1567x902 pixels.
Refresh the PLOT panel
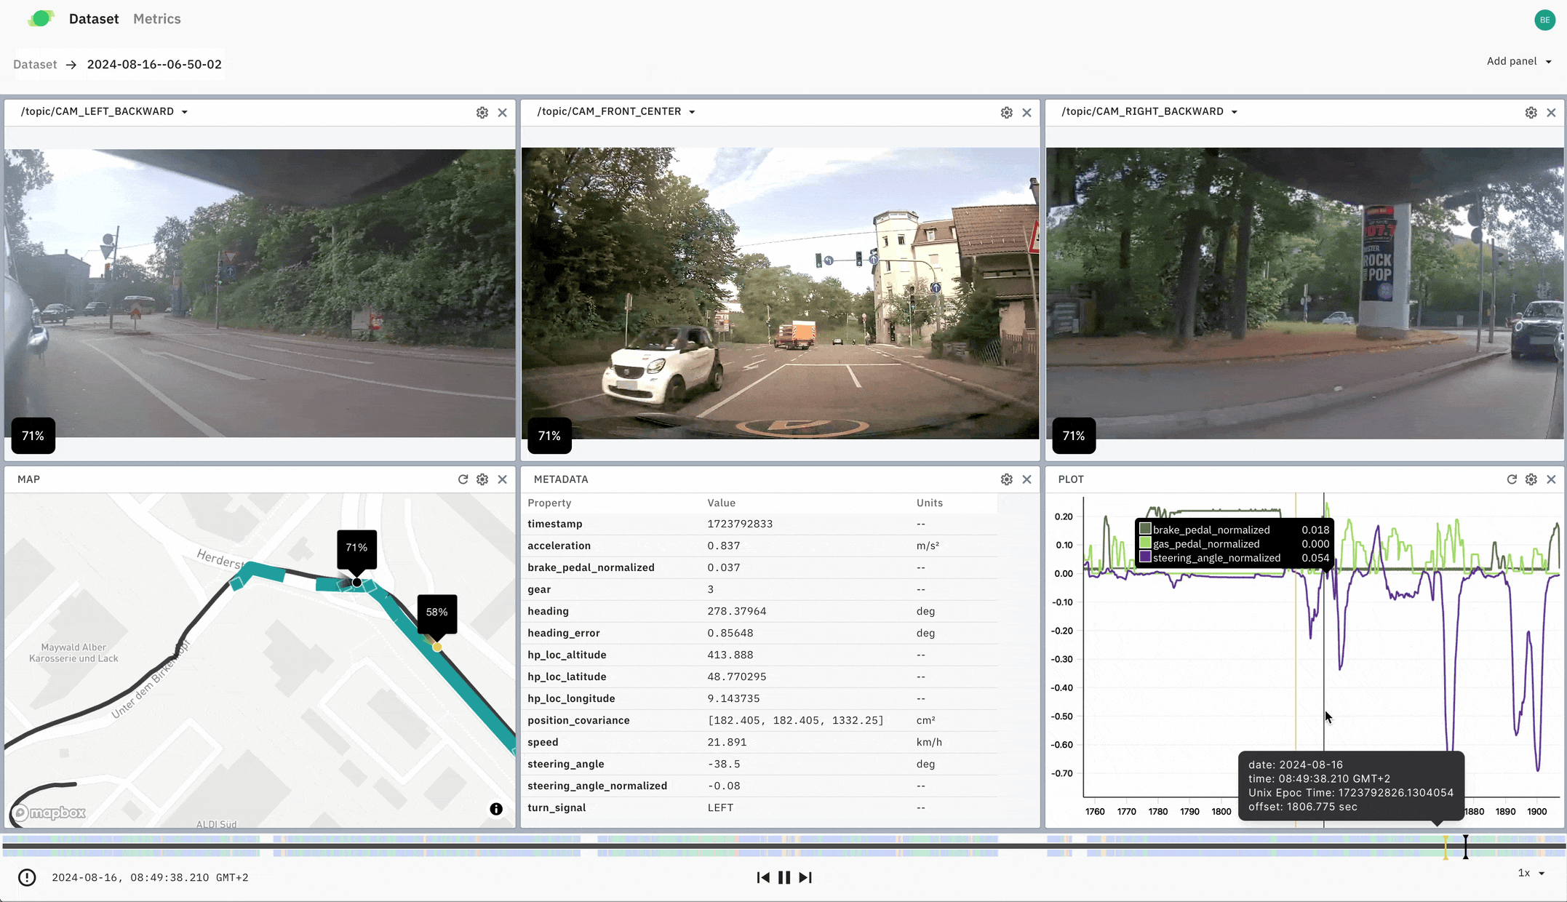click(x=1512, y=479)
